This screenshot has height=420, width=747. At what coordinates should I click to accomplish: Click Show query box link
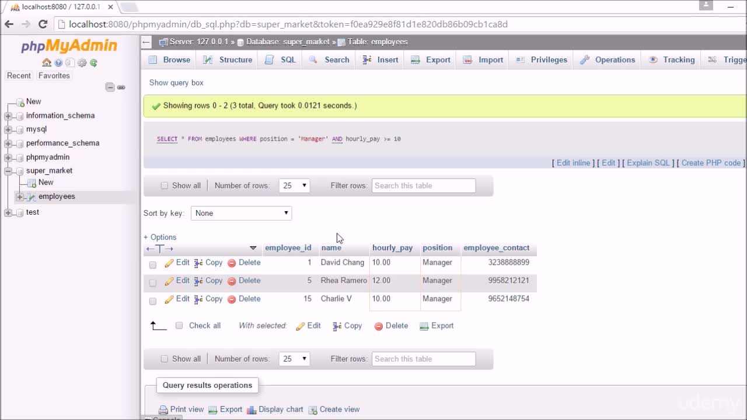pos(176,83)
